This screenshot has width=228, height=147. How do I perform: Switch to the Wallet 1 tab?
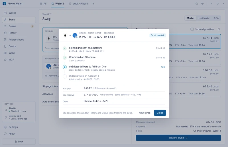pos(58,4)
